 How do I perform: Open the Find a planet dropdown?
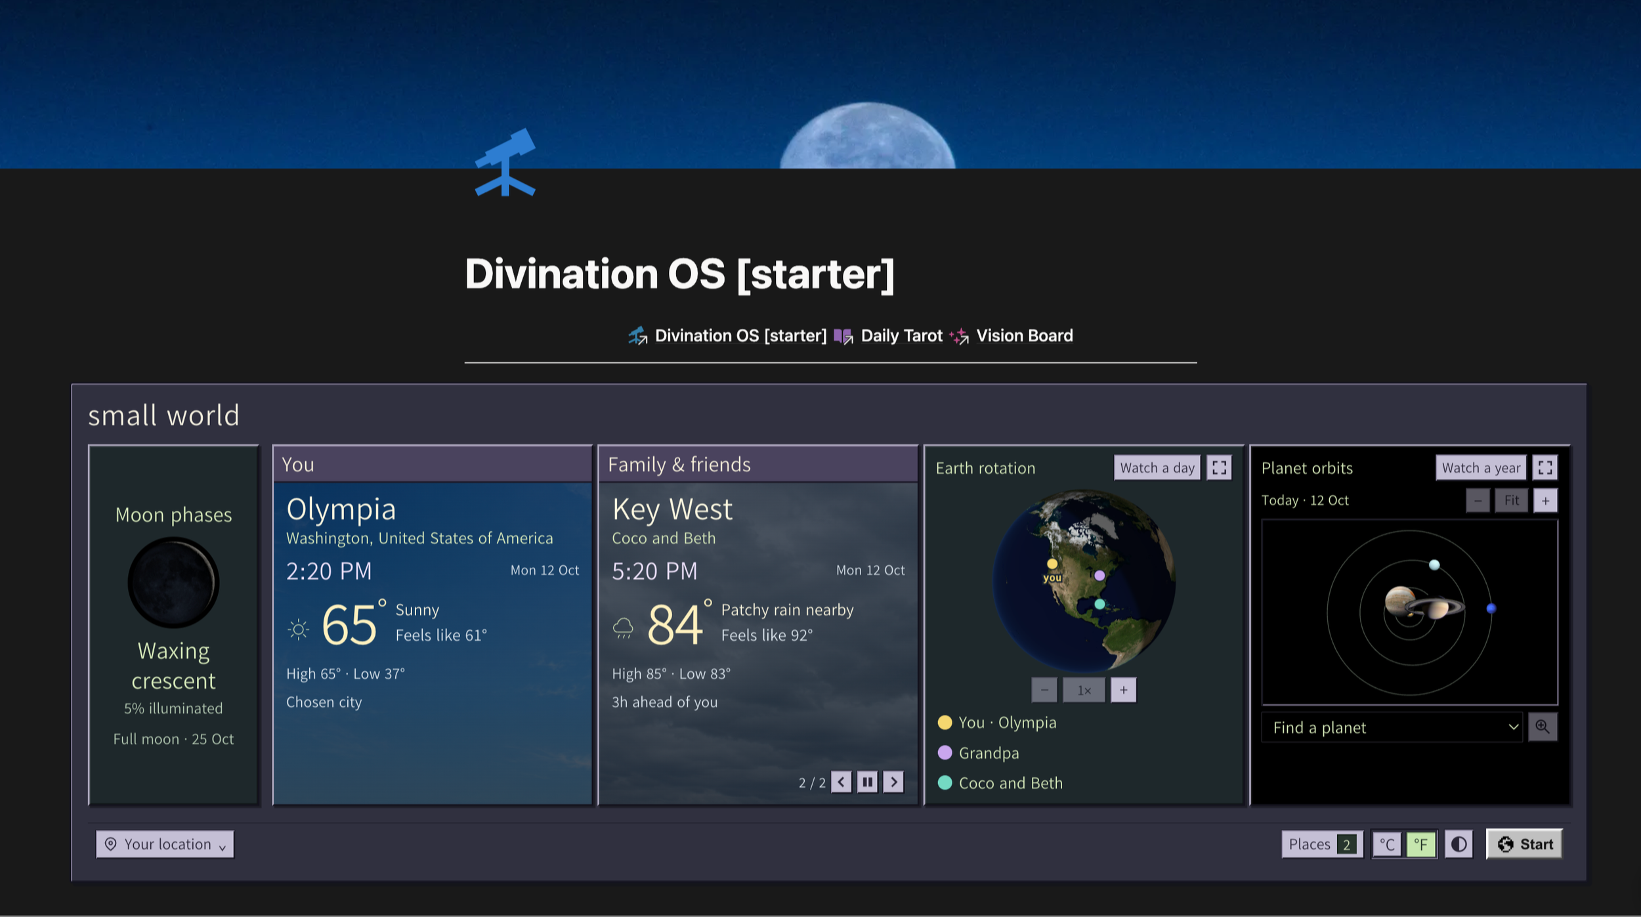click(1392, 727)
